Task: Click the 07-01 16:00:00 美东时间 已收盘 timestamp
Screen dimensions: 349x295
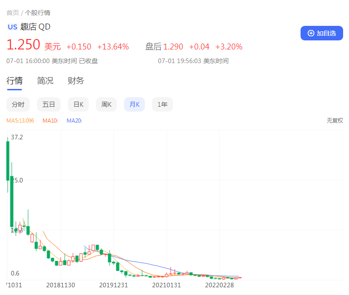Action: coord(52,61)
